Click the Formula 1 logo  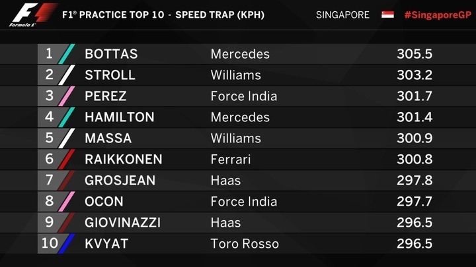[32, 15]
